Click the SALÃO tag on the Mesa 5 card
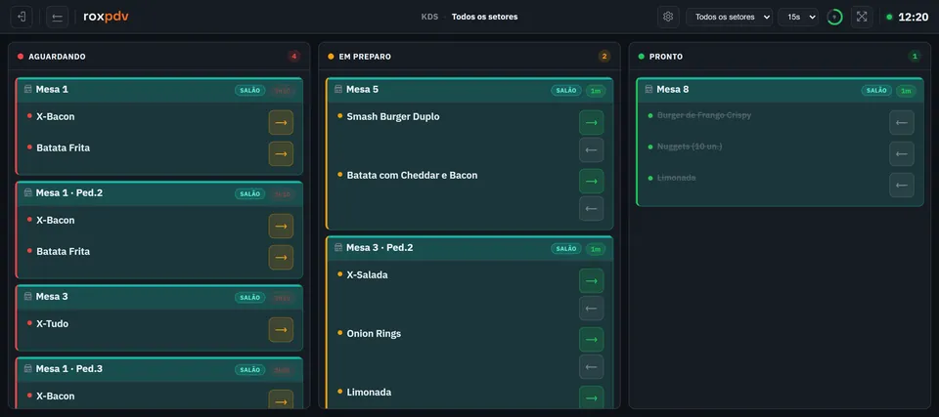Screen dimensions: 939x417 (x=566, y=91)
